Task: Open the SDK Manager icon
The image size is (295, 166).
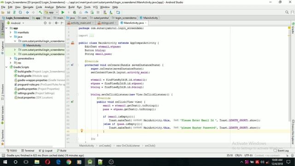Action: (111, 12)
